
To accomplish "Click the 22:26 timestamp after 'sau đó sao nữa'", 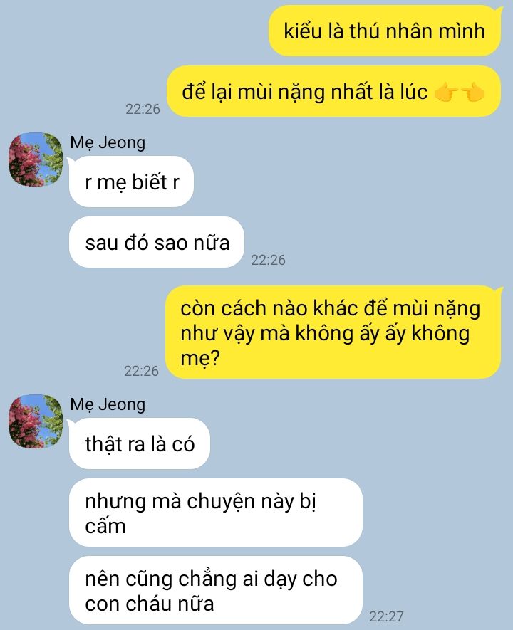I will 268,260.
